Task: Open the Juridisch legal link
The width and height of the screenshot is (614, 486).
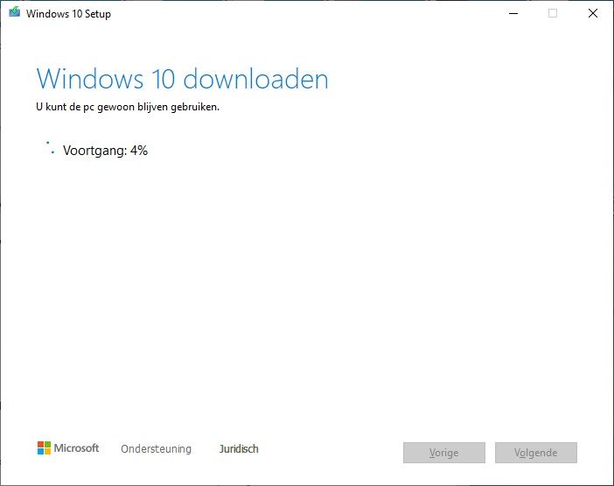Action: 239,449
